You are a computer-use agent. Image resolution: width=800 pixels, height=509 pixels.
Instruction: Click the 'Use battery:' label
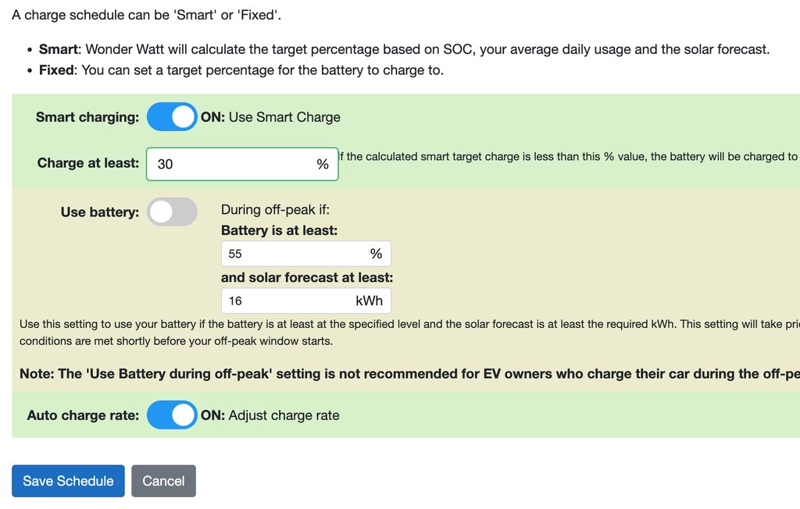[100, 212]
